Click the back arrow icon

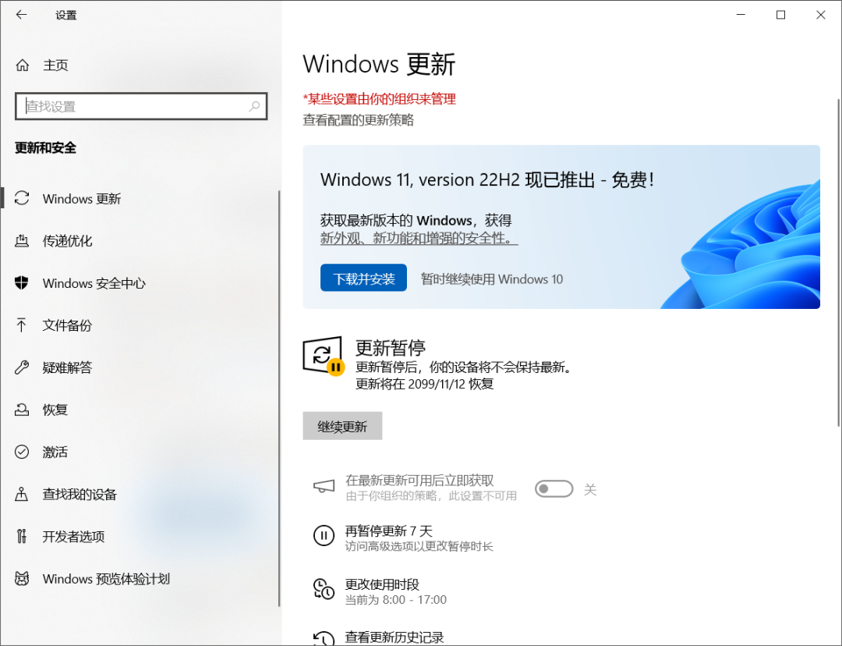[22, 15]
